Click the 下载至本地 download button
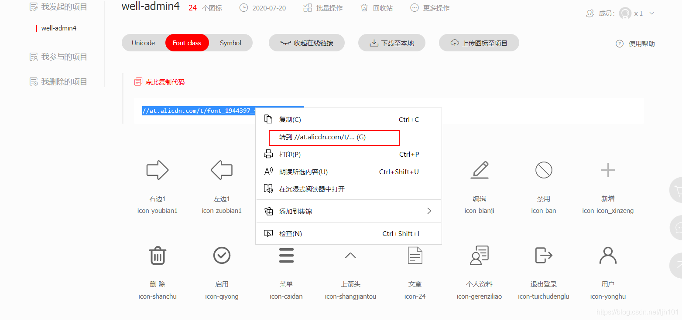 tap(391, 43)
